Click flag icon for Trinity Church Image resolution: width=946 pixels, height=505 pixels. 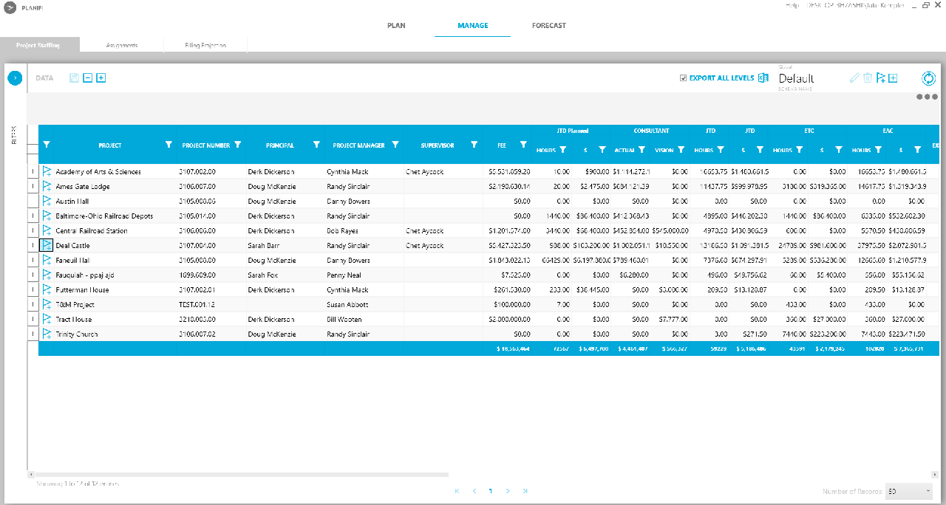point(47,334)
